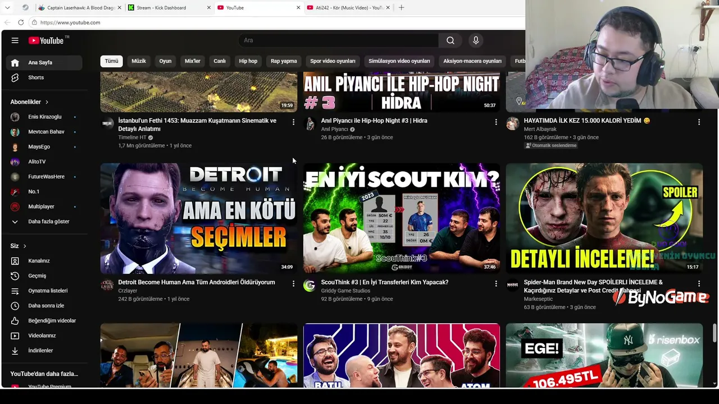Click the search magnifier button

point(450,40)
